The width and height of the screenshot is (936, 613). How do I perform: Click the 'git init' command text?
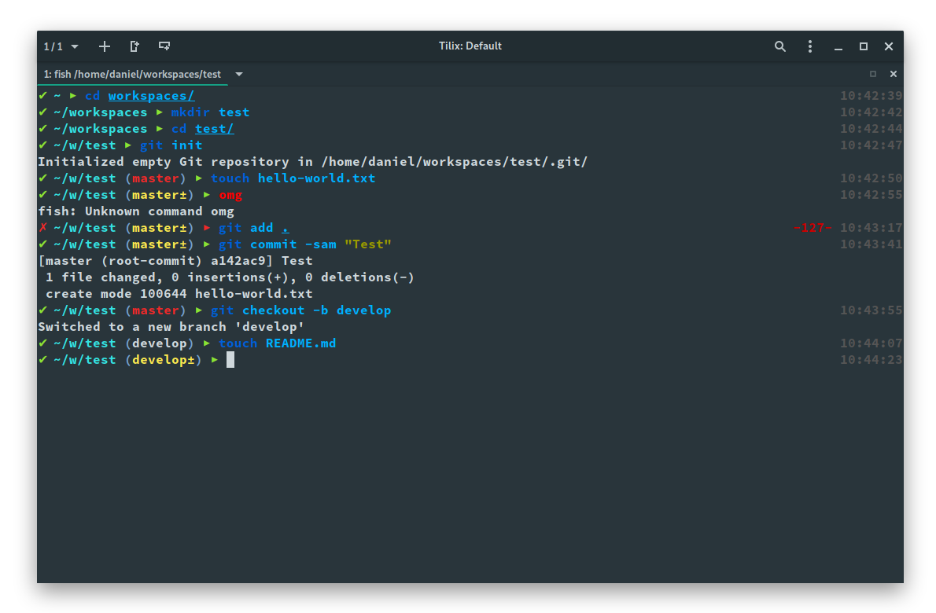pyautogui.click(x=171, y=145)
